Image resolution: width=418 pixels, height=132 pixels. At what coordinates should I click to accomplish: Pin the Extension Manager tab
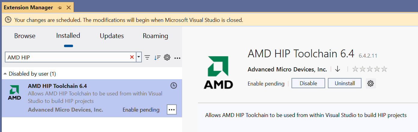pyautogui.click(x=59, y=8)
